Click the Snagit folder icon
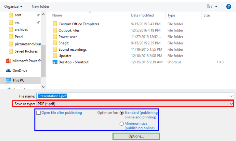Screen dimensions: 236x141 [55, 43]
